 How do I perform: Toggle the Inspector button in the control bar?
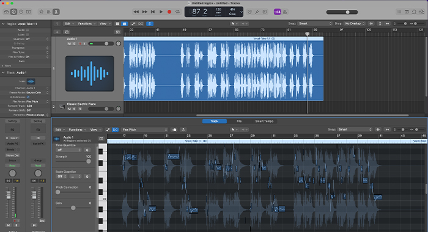point(13,12)
